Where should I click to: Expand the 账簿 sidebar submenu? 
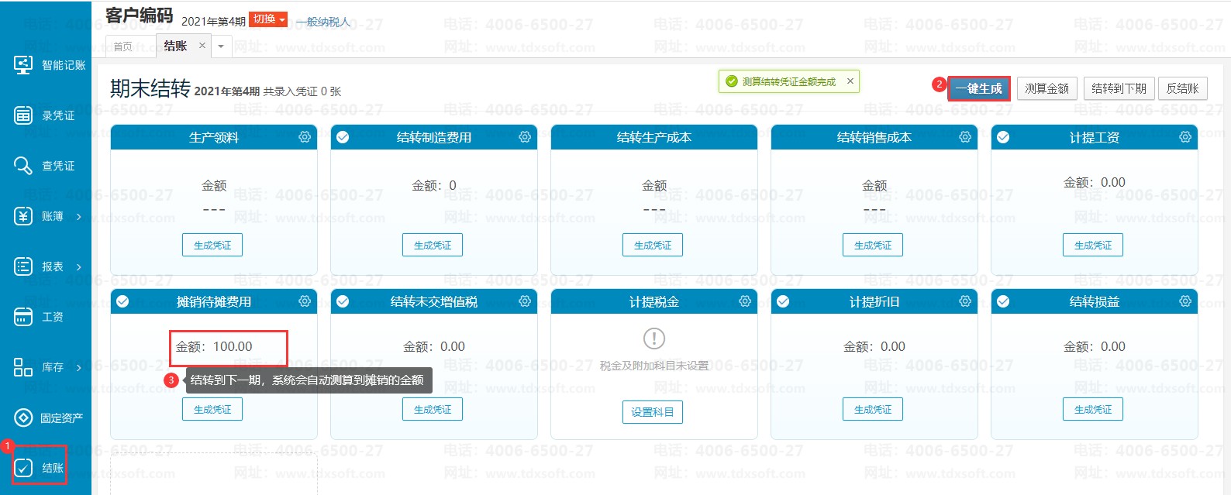tap(78, 217)
